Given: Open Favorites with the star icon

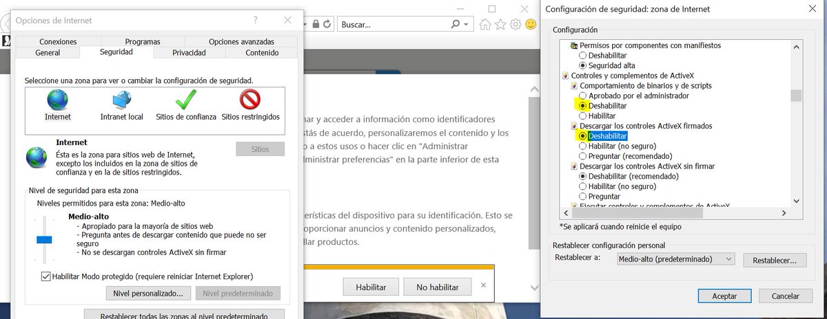Looking at the screenshot, I should coord(500,24).
